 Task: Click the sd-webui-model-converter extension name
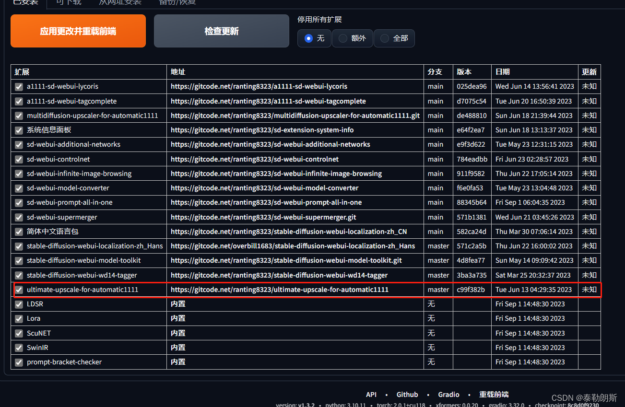tap(68, 188)
